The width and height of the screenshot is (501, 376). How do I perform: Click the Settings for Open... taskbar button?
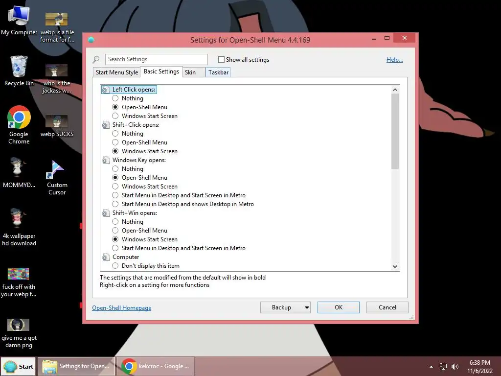76,366
